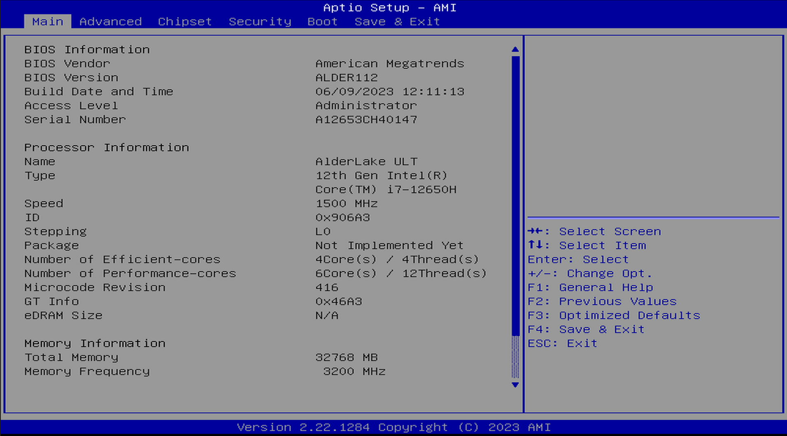
Task: Select the GT Info label
Action: [x=52, y=301]
